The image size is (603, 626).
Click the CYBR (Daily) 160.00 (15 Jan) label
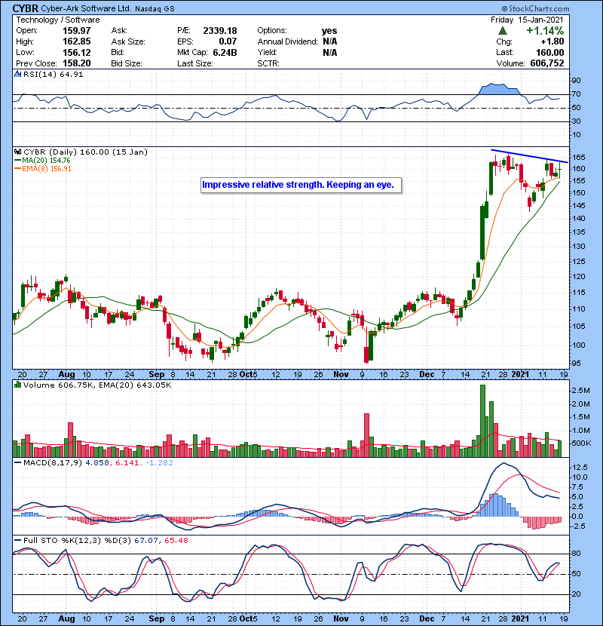85,152
